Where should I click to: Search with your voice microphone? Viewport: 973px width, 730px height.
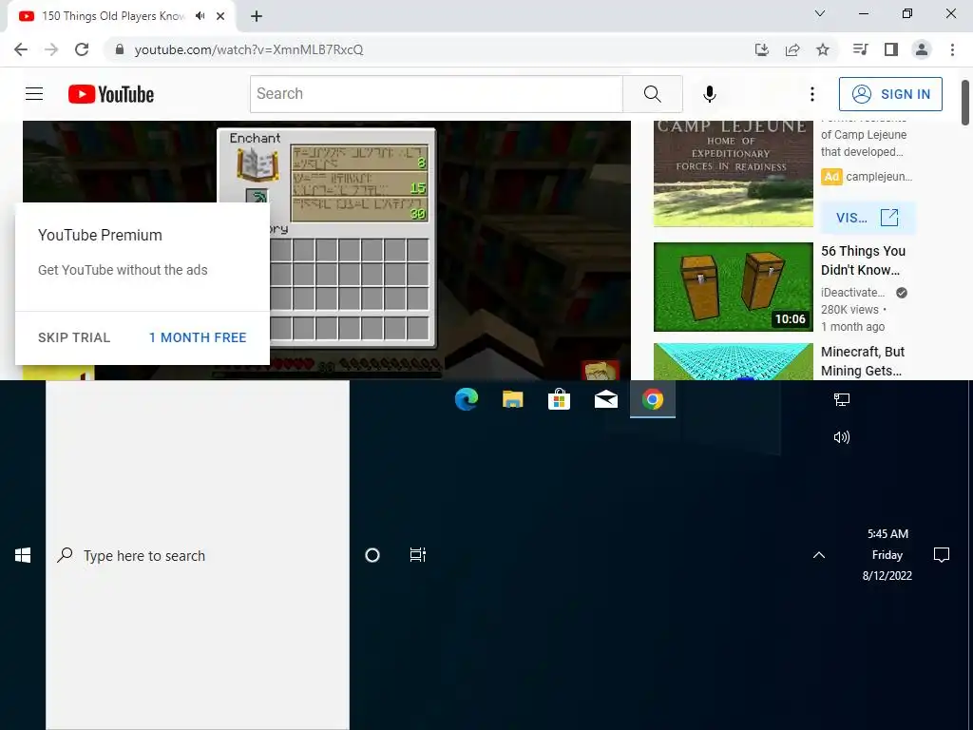pyautogui.click(x=709, y=94)
